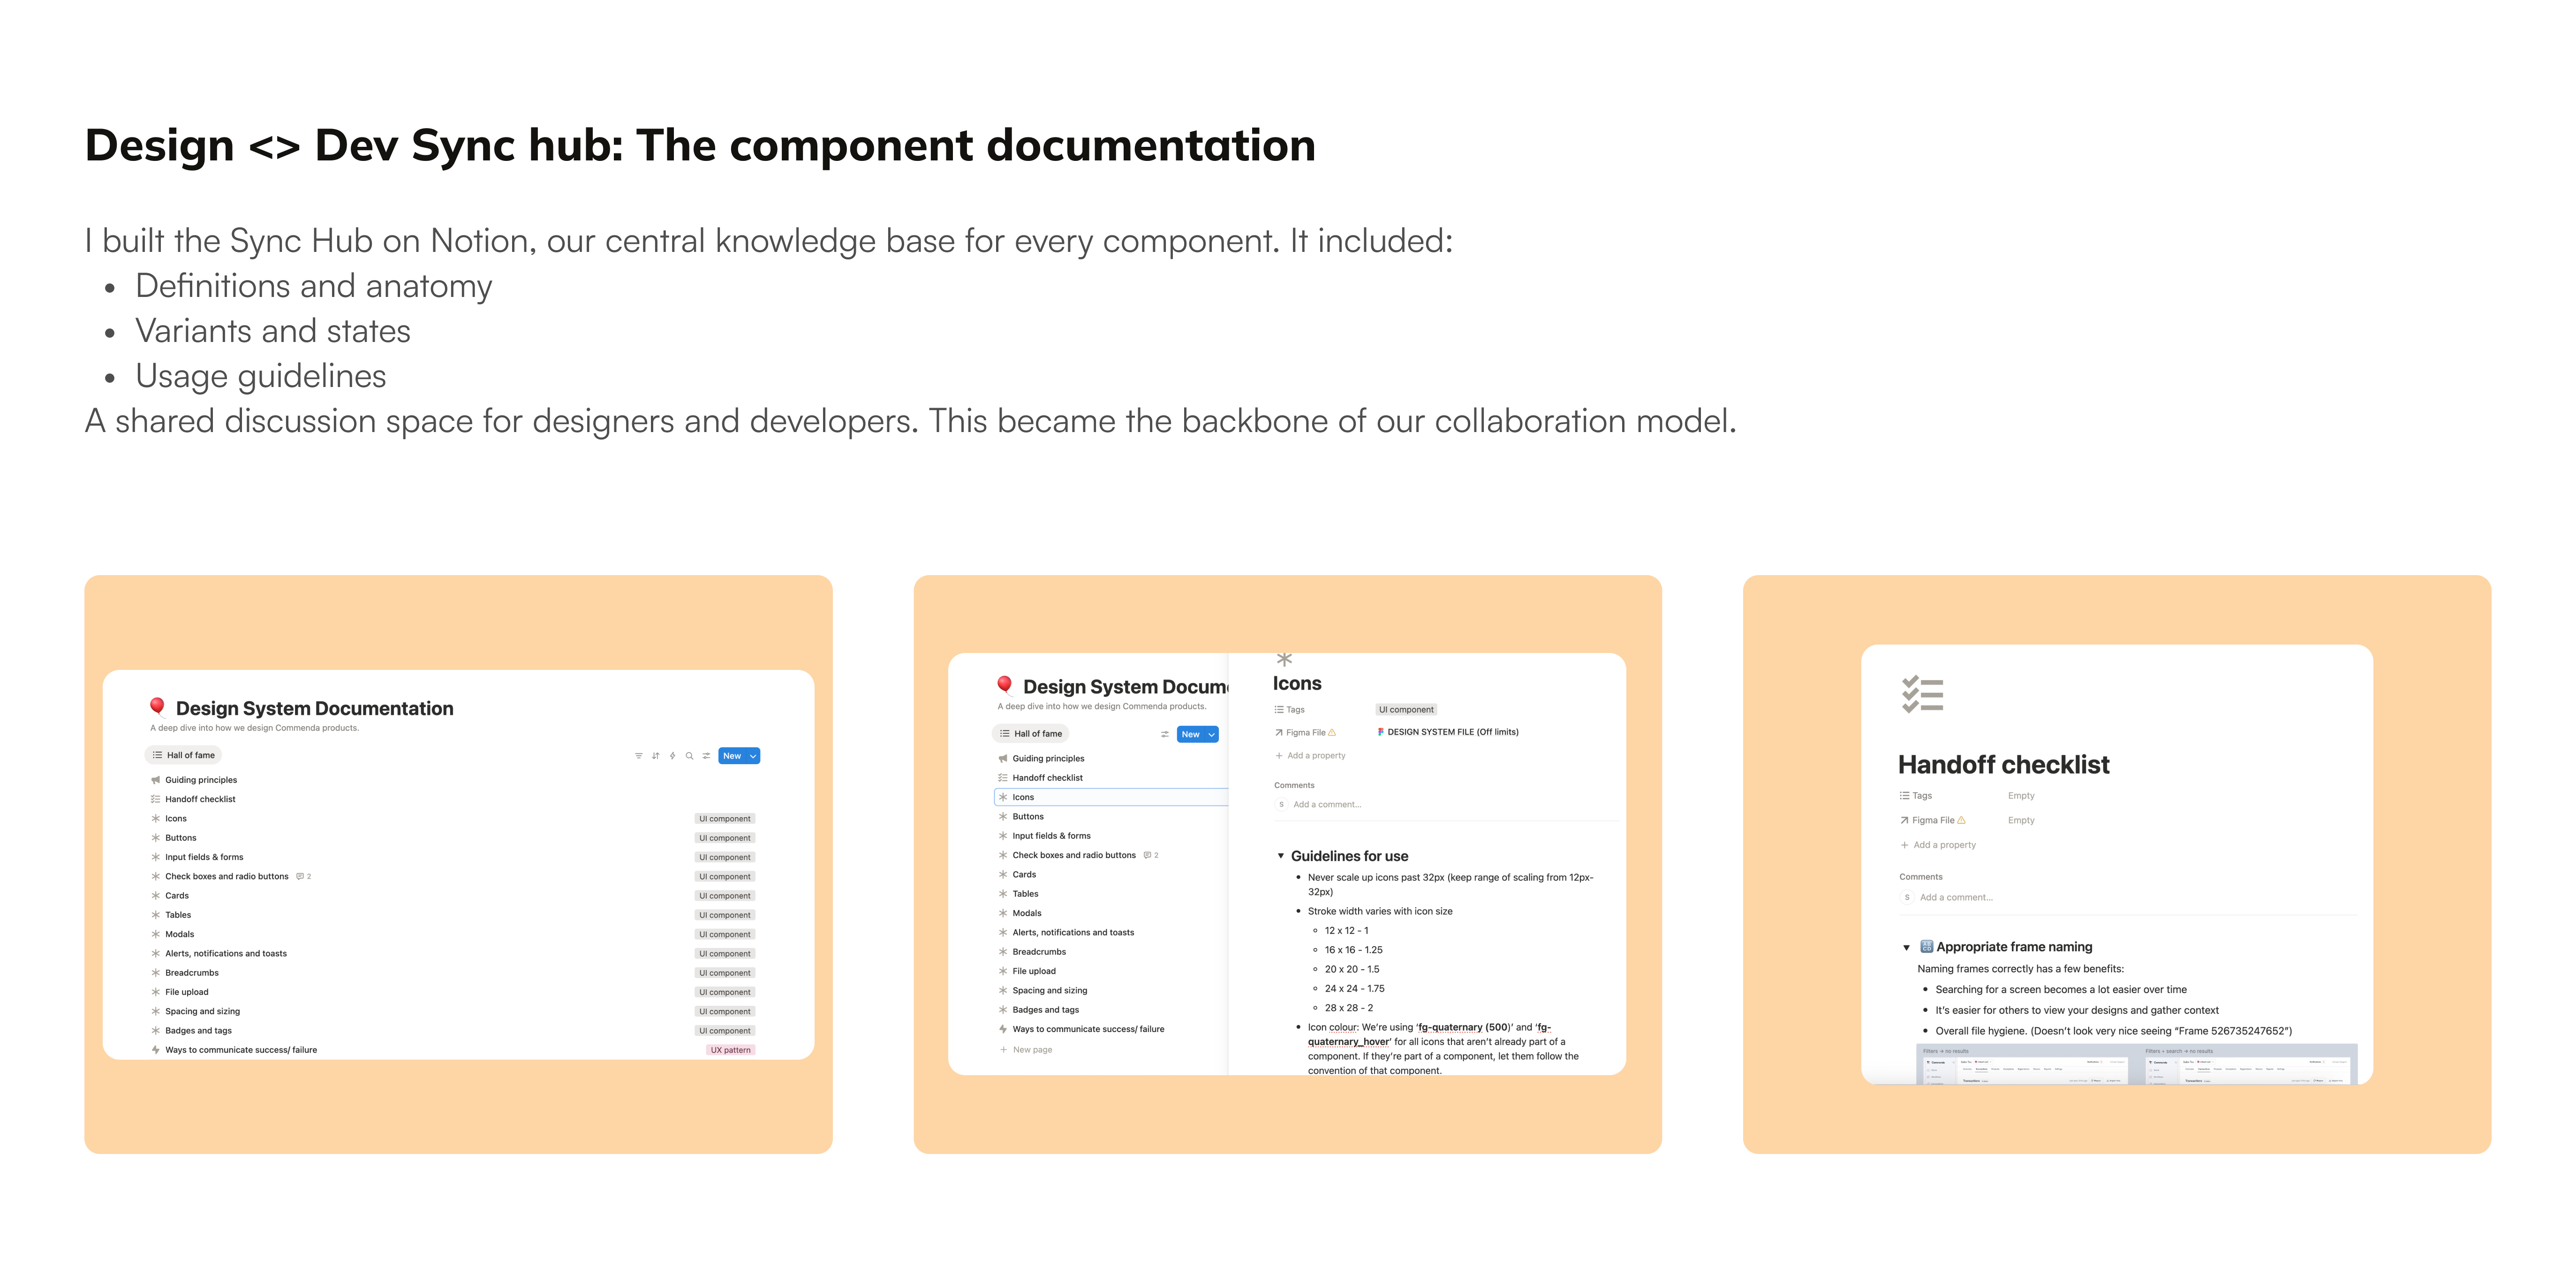The image size is (2576, 1268).
Task: Click the sort arrows icon in left screenshot
Action: (x=655, y=756)
